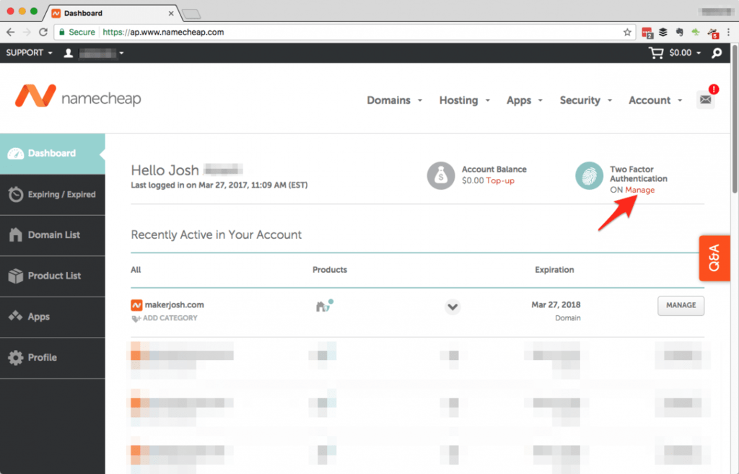Click the ADD CATEGORY tag icon
Image resolution: width=739 pixels, height=474 pixels.
coord(136,318)
